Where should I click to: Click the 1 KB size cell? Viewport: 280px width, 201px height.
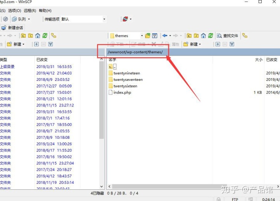(258, 93)
